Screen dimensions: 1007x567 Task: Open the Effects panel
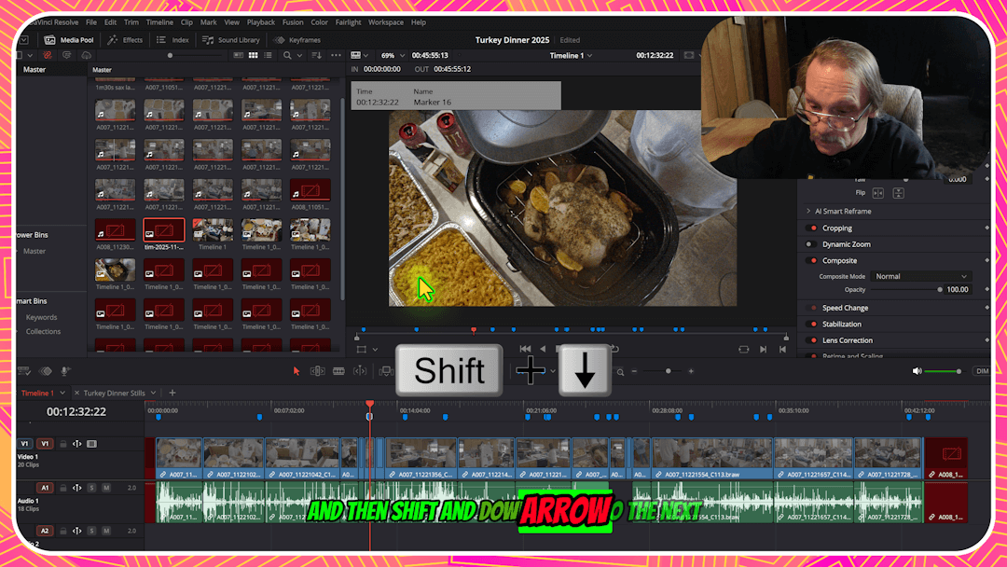click(x=126, y=39)
